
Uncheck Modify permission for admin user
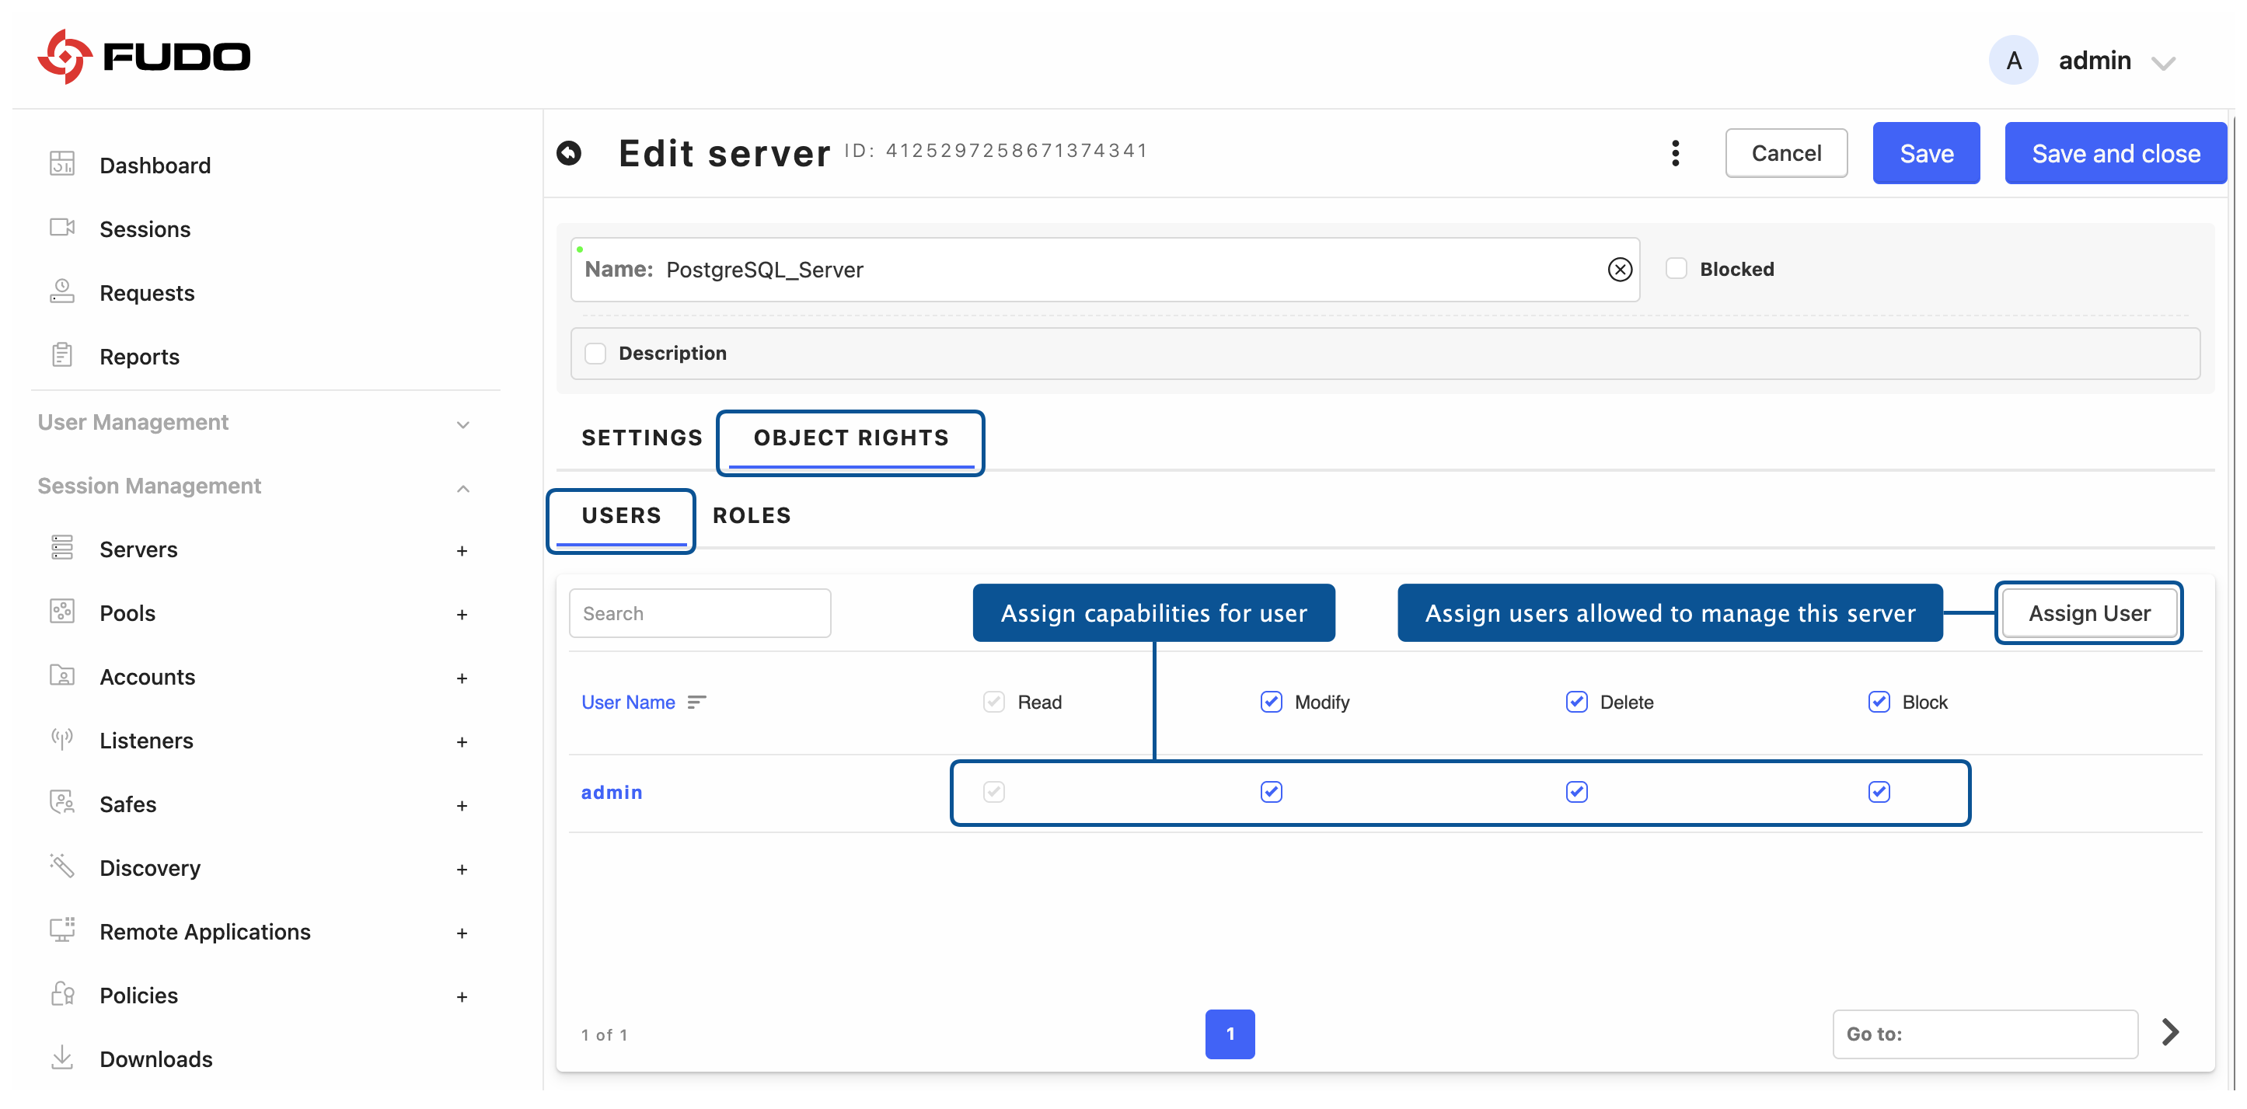(x=1271, y=792)
